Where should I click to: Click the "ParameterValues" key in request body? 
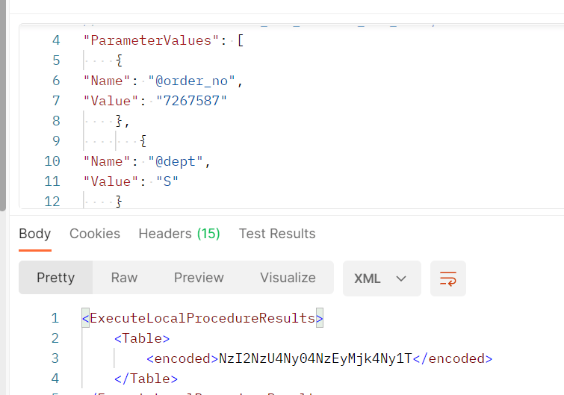(x=151, y=40)
